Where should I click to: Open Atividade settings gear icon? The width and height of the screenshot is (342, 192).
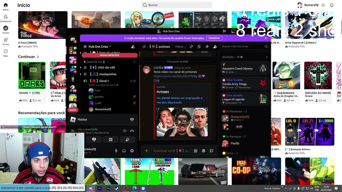pos(242,57)
